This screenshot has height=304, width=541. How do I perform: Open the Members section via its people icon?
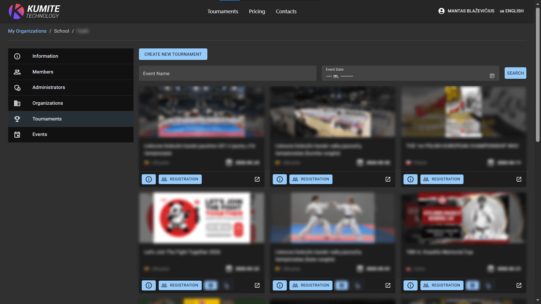tap(17, 72)
